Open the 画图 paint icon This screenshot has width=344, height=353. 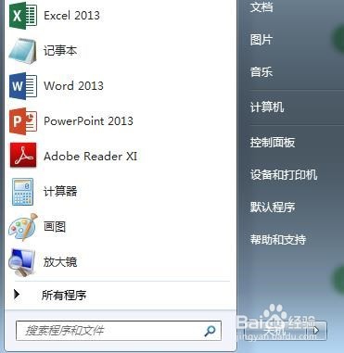pos(23,227)
